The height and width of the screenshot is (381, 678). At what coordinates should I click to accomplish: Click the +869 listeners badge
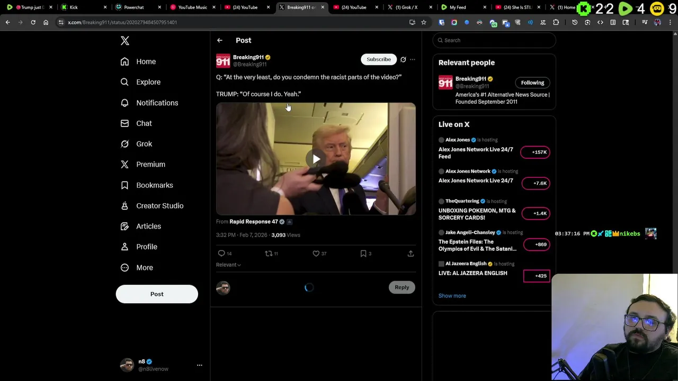(537, 244)
